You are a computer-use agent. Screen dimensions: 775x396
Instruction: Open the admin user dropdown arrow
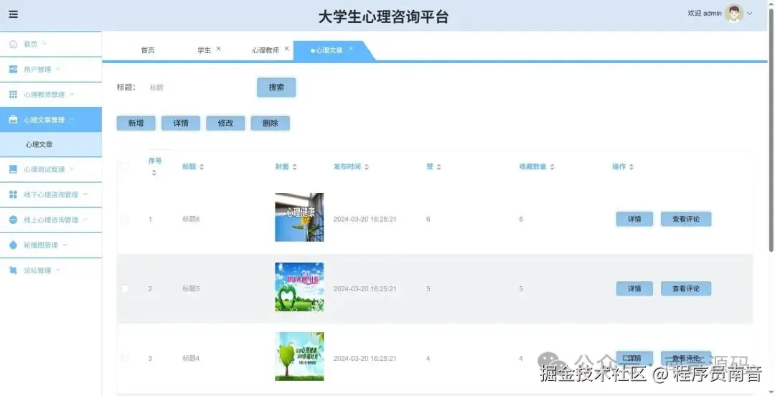[x=750, y=14]
